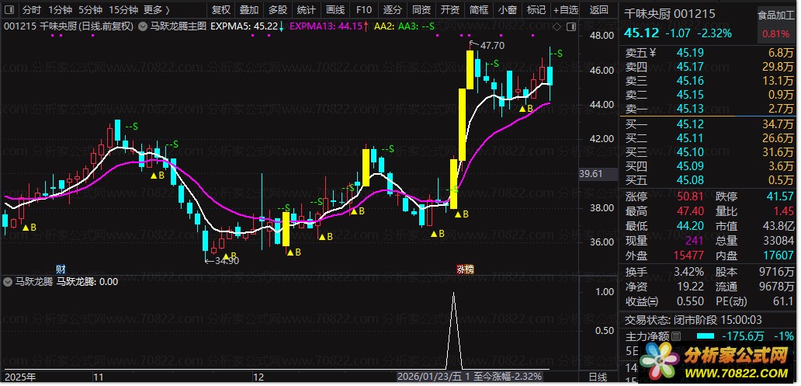The image size is (801, 386).
Task: Open the 小窗 mini window
Action: point(508,10)
